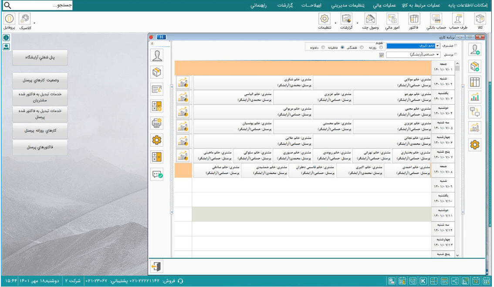Expand the arrow beside تنظیمات toolbar icon

coord(335,23)
